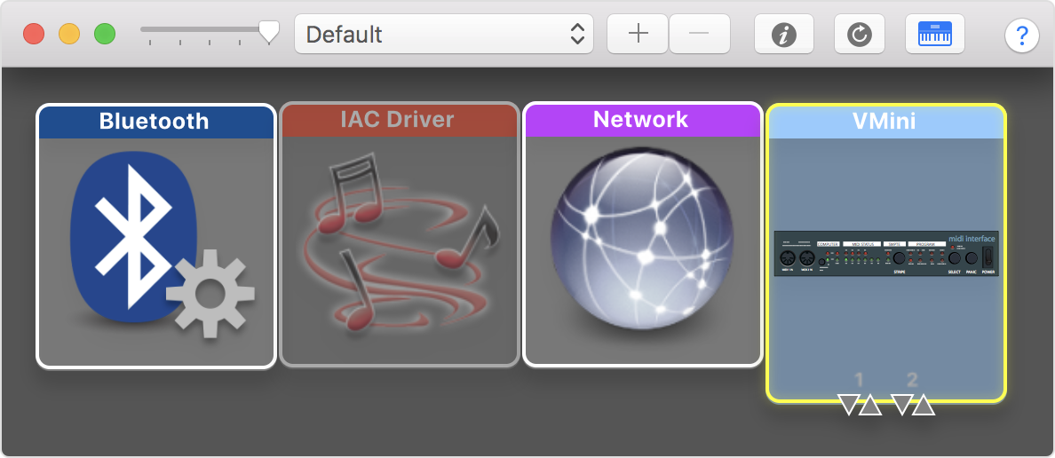Open the Default configuration dropdown
Viewport: 1055px width, 458px height.
pos(444,34)
